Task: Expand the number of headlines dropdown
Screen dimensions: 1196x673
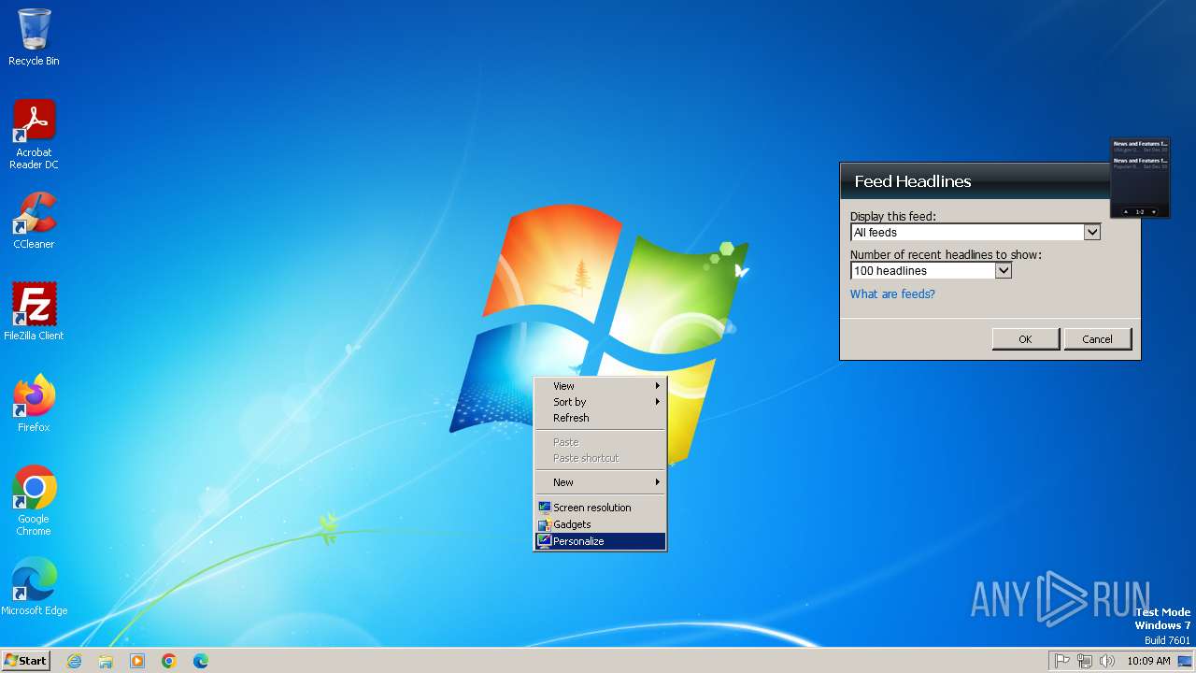Action: click(1003, 271)
